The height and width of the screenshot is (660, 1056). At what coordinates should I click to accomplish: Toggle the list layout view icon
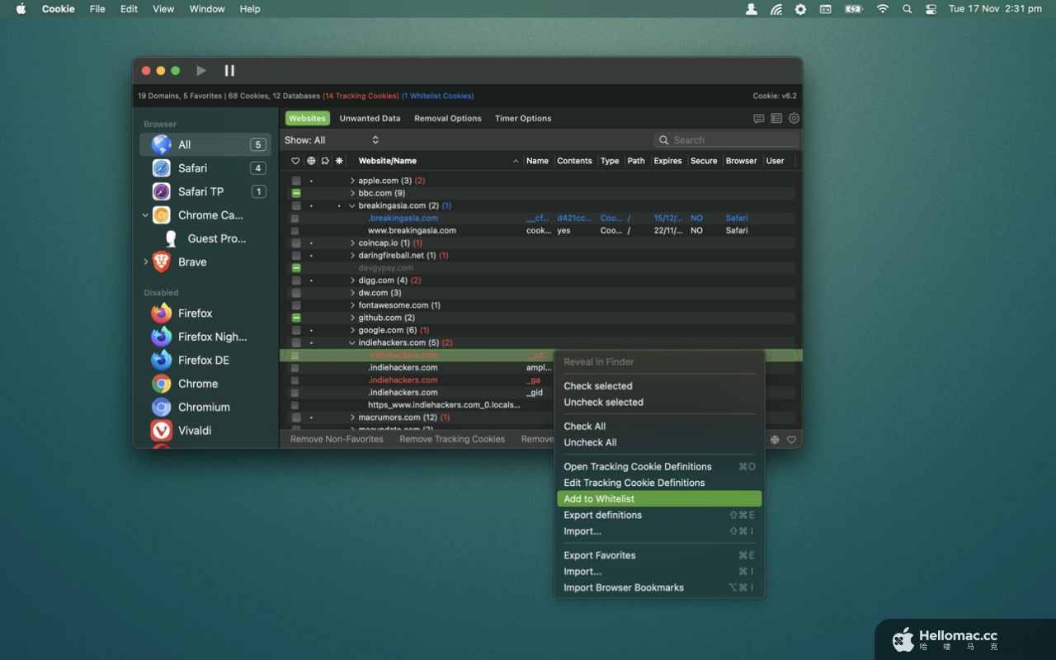776,119
